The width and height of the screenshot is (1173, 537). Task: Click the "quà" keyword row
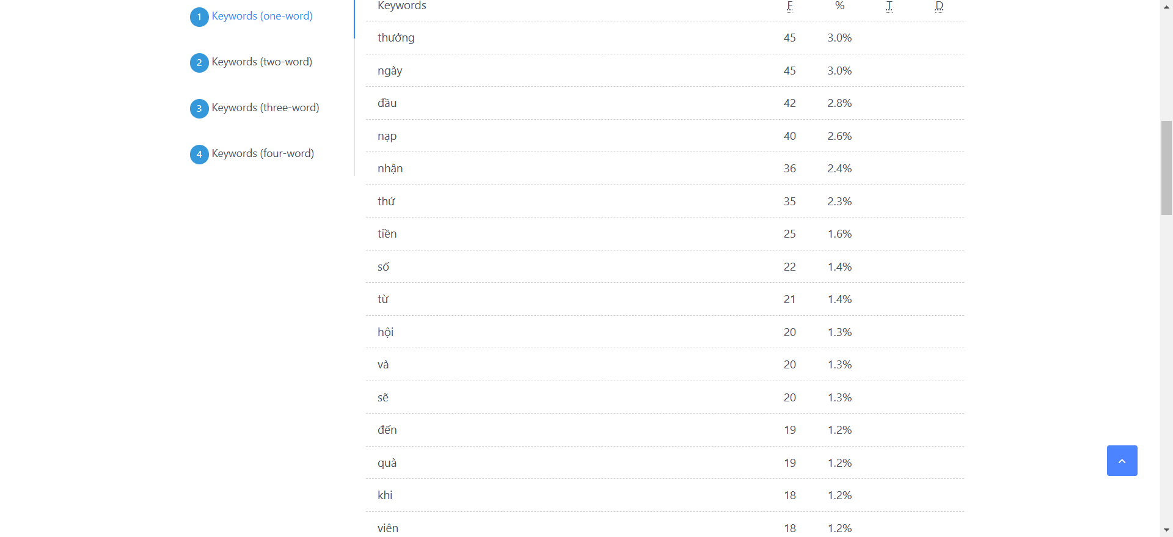[x=387, y=463]
